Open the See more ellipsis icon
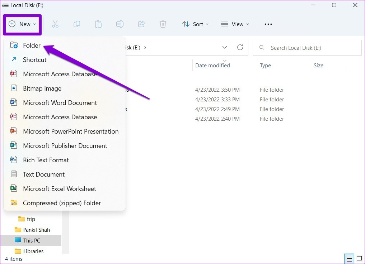 (x=268, y=24)
